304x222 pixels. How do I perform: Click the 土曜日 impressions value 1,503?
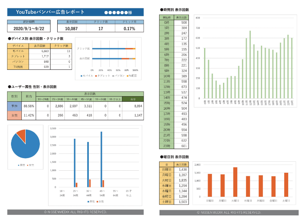pyautogui.click(x=182, y=201)
